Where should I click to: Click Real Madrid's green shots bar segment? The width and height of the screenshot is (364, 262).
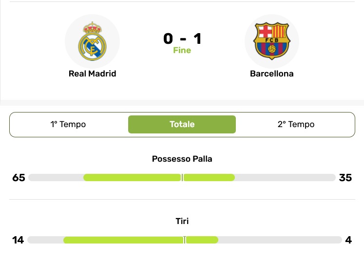coord(123,240)
